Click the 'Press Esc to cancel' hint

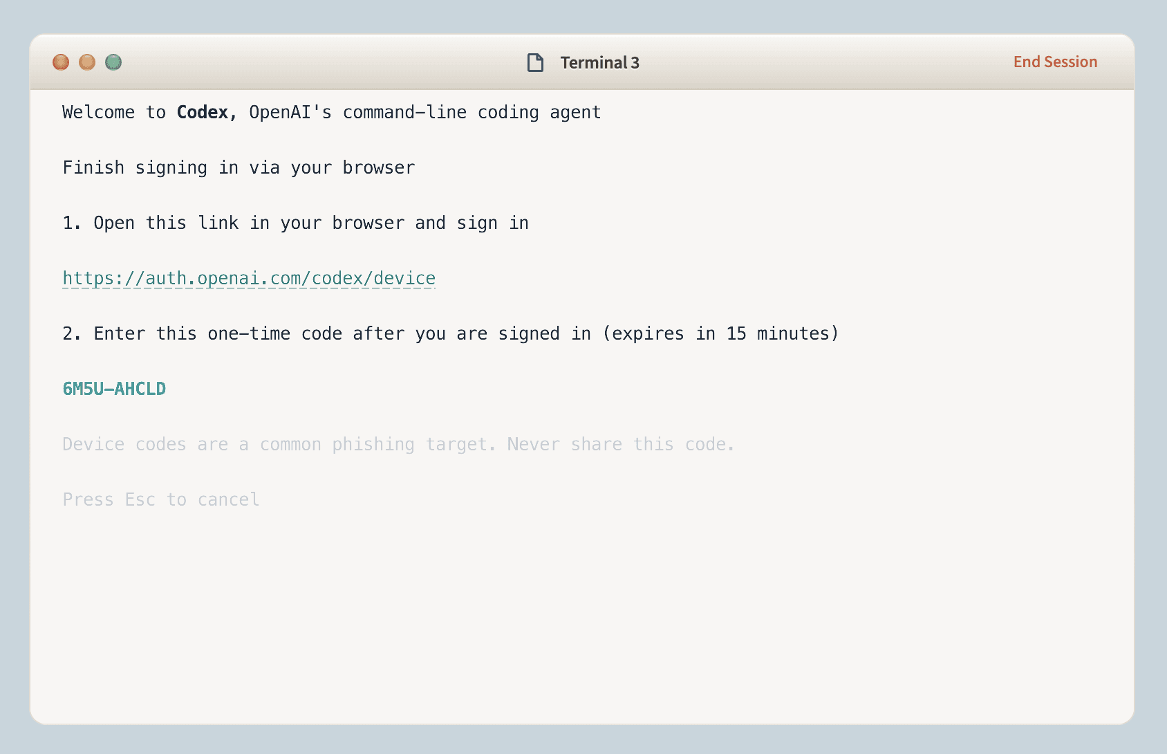pos(161,499)
